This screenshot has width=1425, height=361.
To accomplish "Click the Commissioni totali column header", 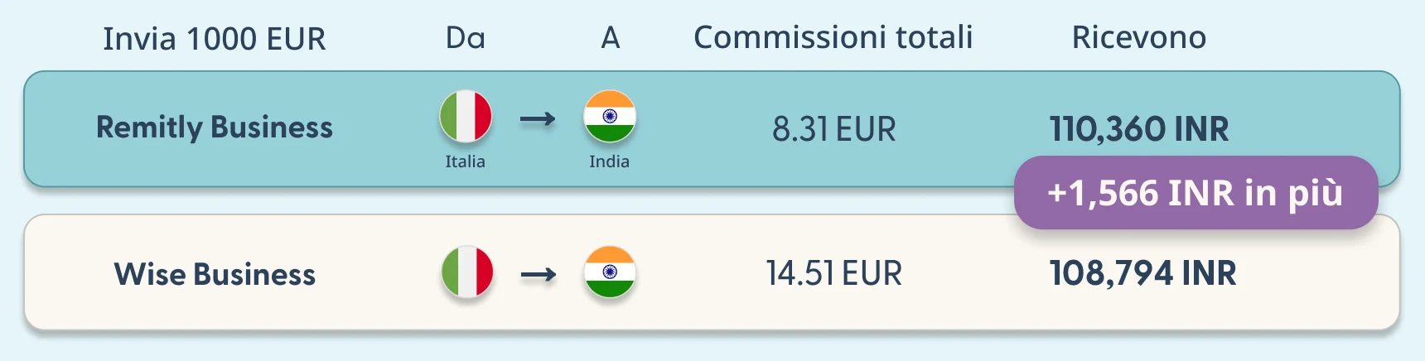I will coord(833,37).
